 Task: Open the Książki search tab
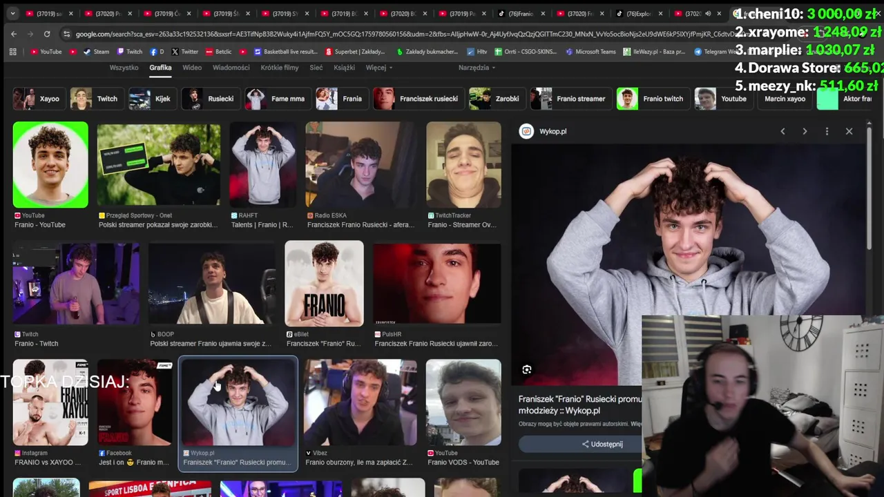(344, 68)
